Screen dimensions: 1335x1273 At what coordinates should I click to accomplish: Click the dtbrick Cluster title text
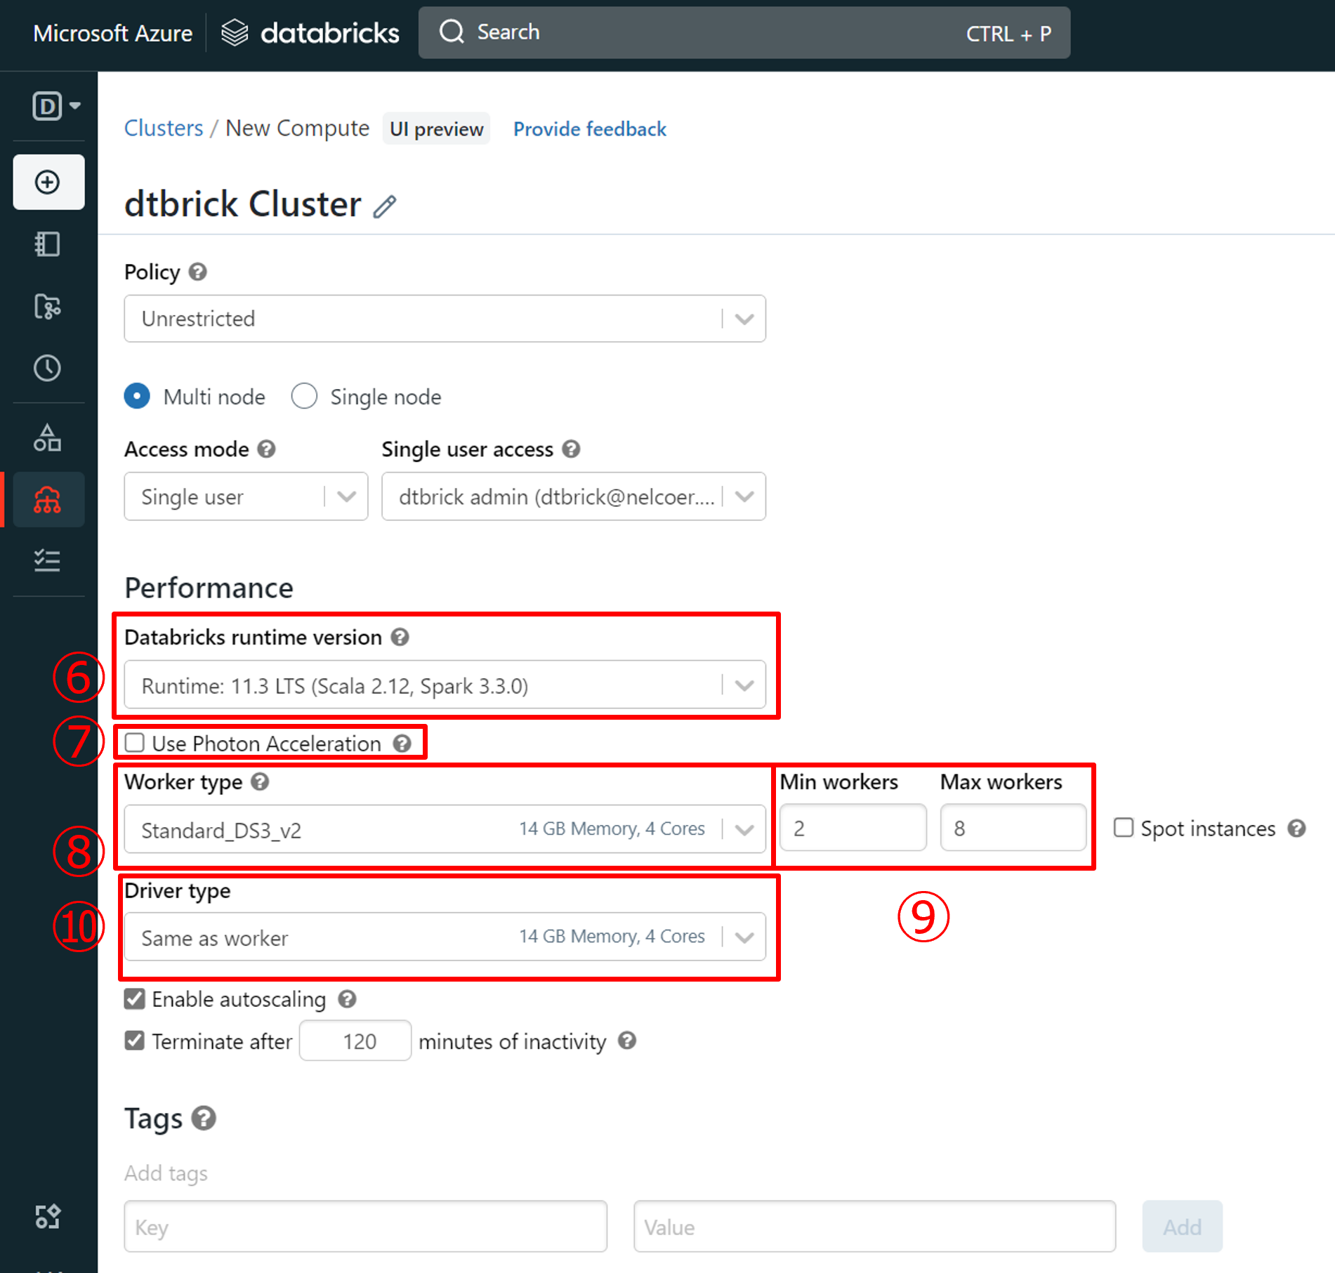tap(243, 204)
